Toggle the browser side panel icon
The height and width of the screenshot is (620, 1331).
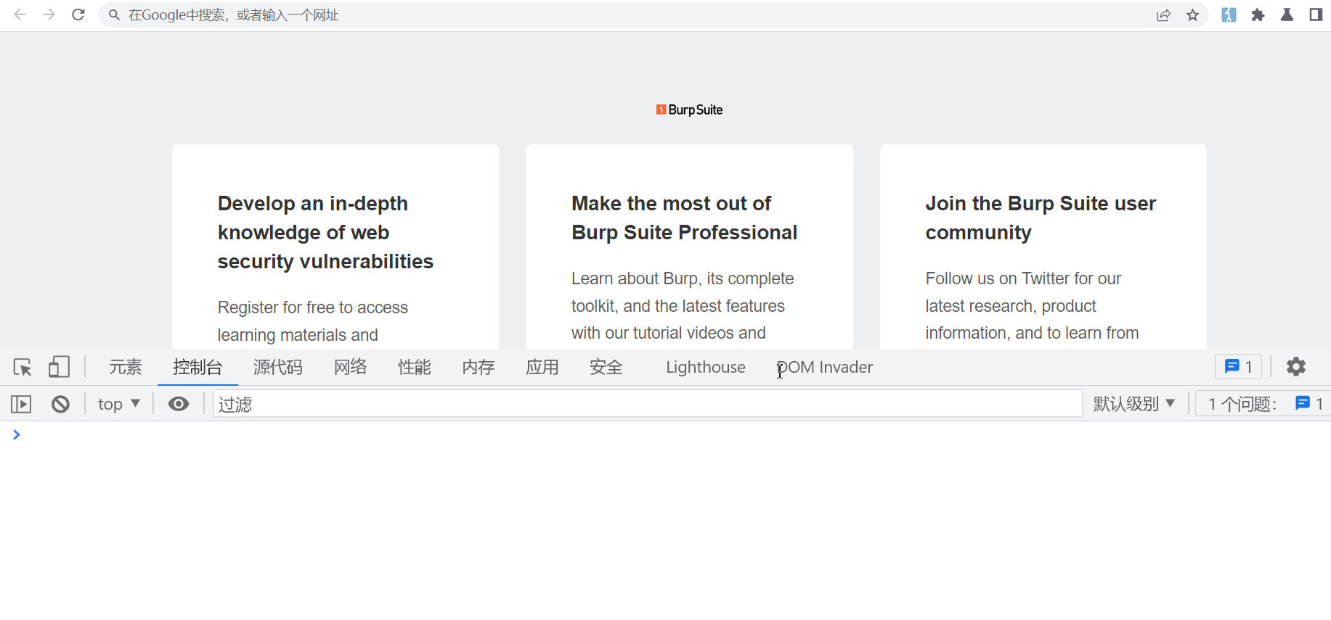[x=1315, y=15]
